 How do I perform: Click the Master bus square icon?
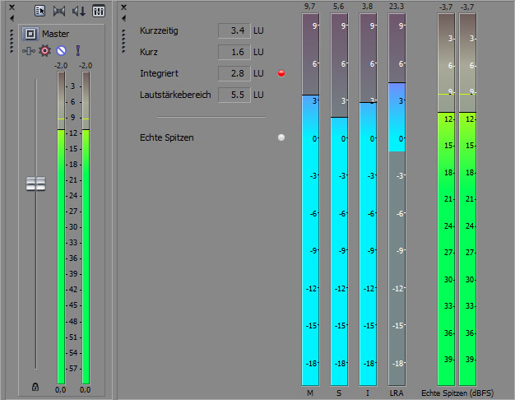[x=30, y=34]
